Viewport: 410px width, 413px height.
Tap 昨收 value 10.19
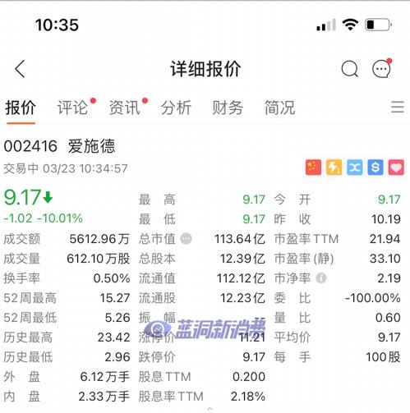click(x=386, y=219)
